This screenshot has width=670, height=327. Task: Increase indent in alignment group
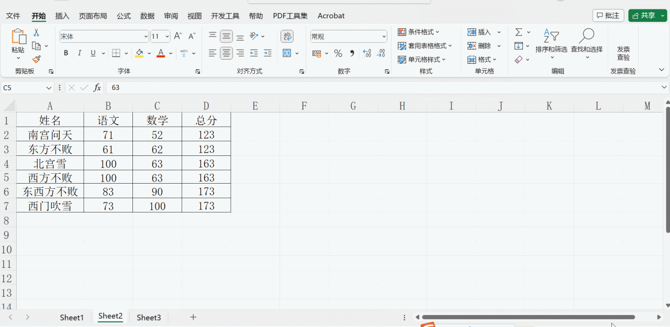click(x=267, y=53)
